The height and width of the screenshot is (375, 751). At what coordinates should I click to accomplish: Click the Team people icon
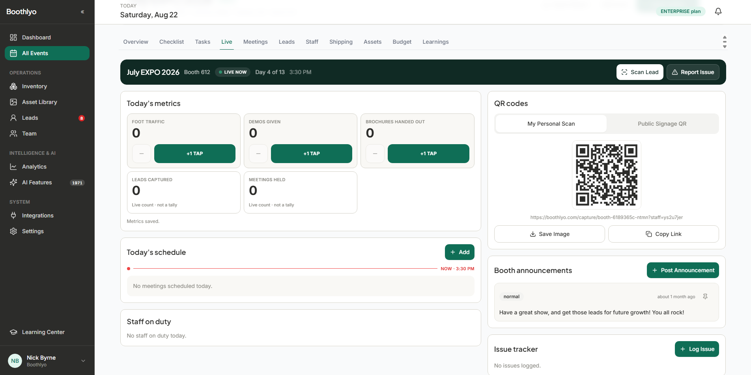click(13, 134)
